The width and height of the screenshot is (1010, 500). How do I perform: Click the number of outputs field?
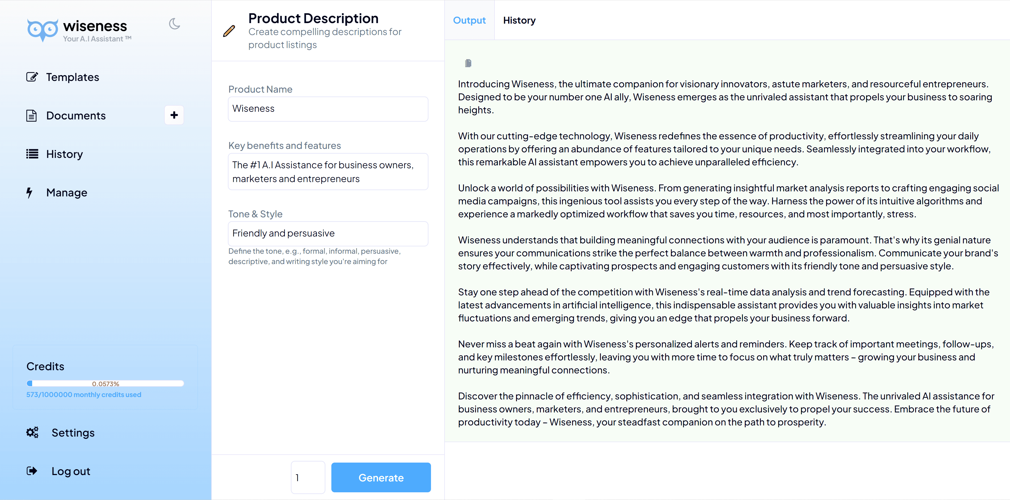coord(308,477)
